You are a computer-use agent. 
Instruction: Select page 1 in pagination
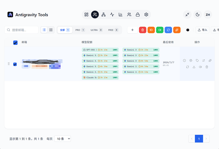point(199,139)
